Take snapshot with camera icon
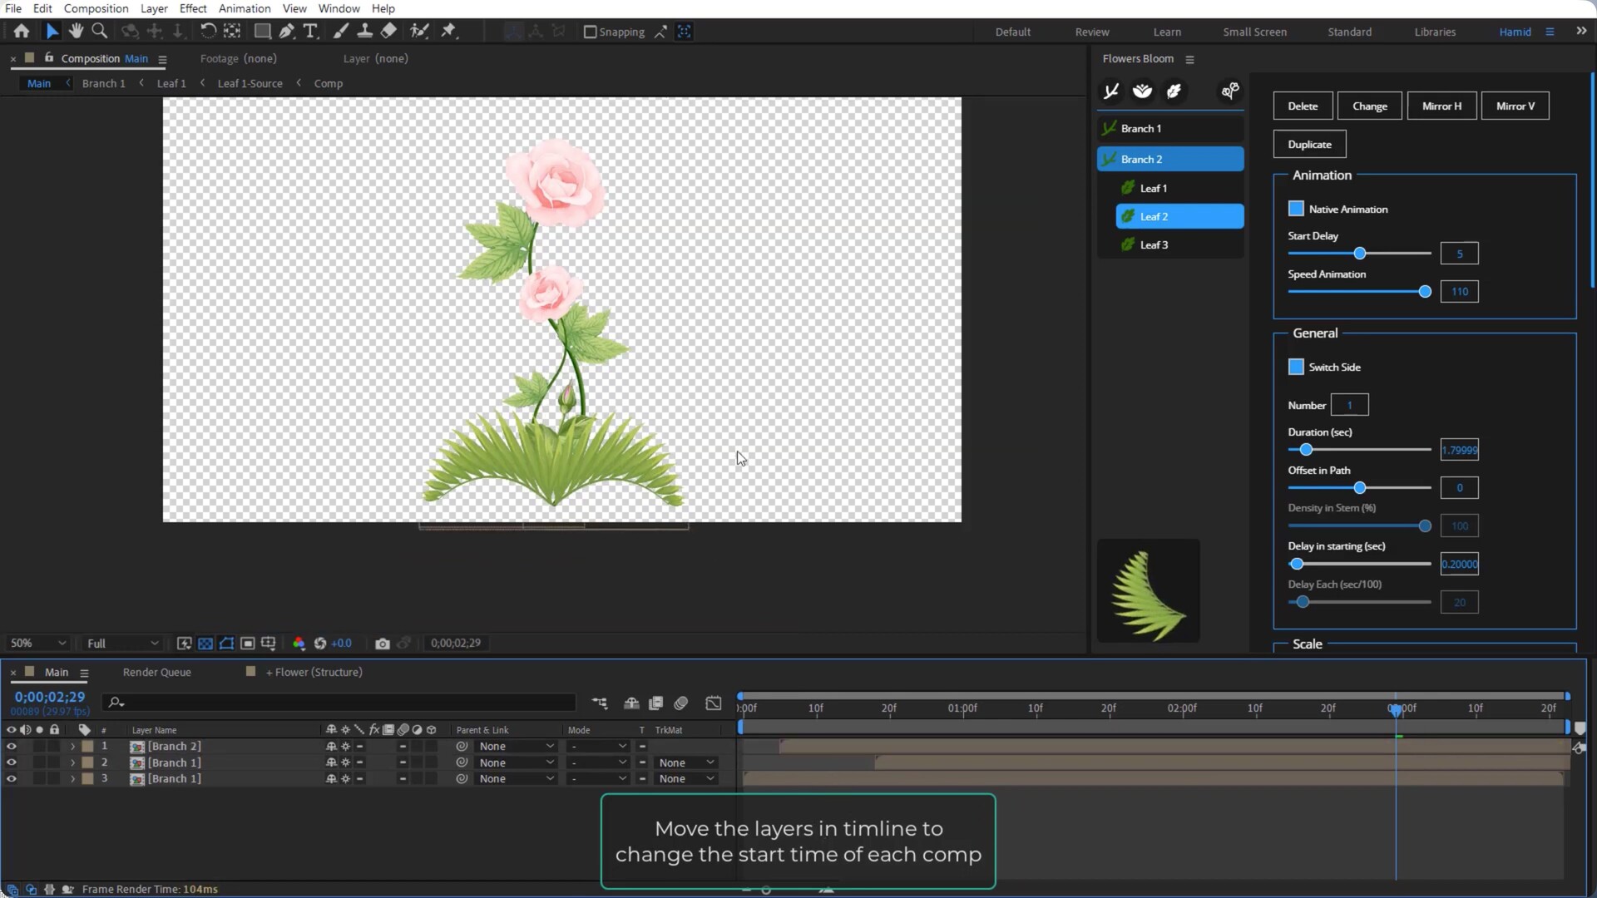Viewport: 1597px width, 898px height. (382, 644)
